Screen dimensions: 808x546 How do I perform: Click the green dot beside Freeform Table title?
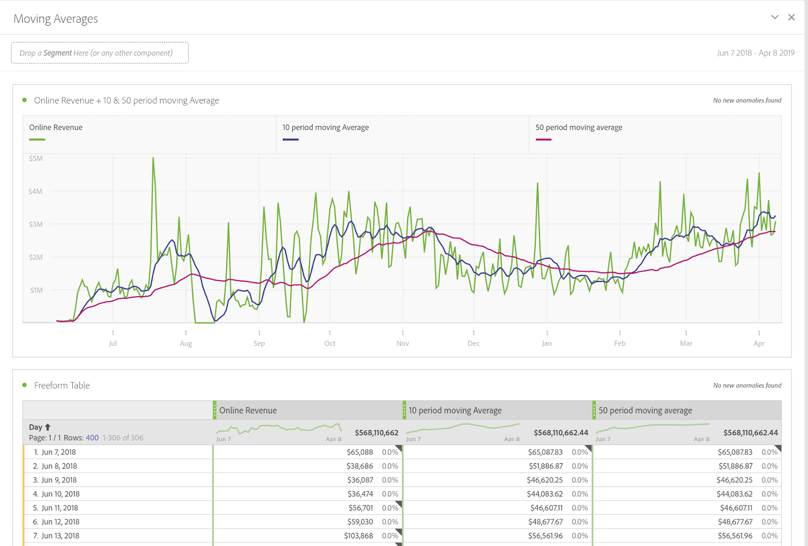click(x=24, y=385)
